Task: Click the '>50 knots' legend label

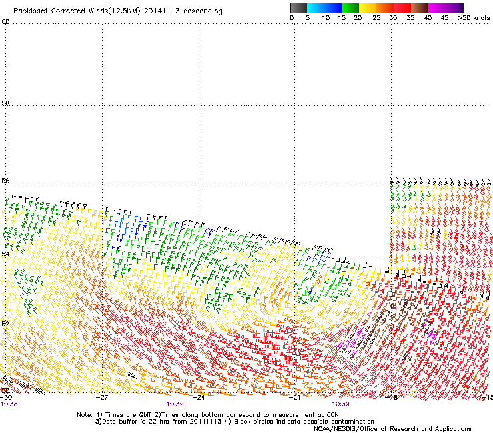Action: 474,18
